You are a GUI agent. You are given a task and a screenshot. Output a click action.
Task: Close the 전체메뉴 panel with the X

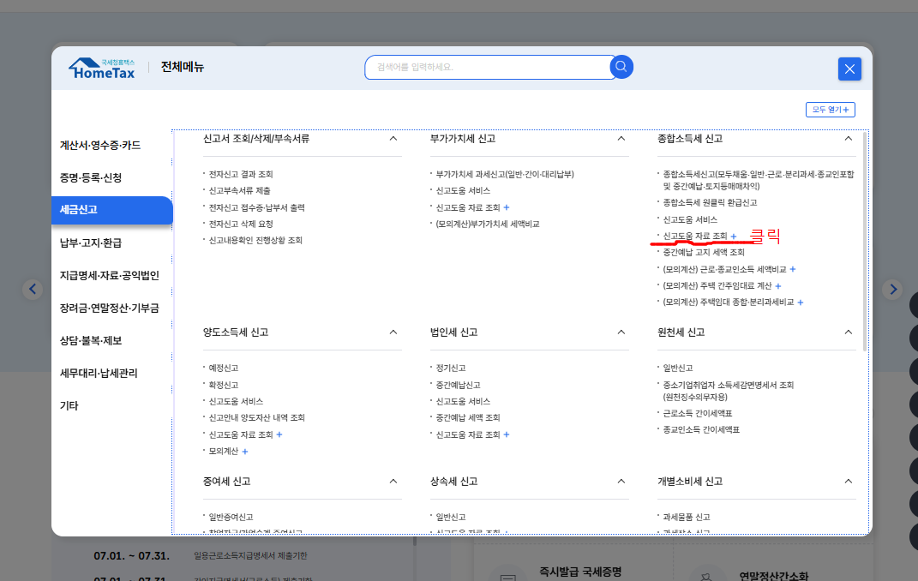[x=849, y=69]
